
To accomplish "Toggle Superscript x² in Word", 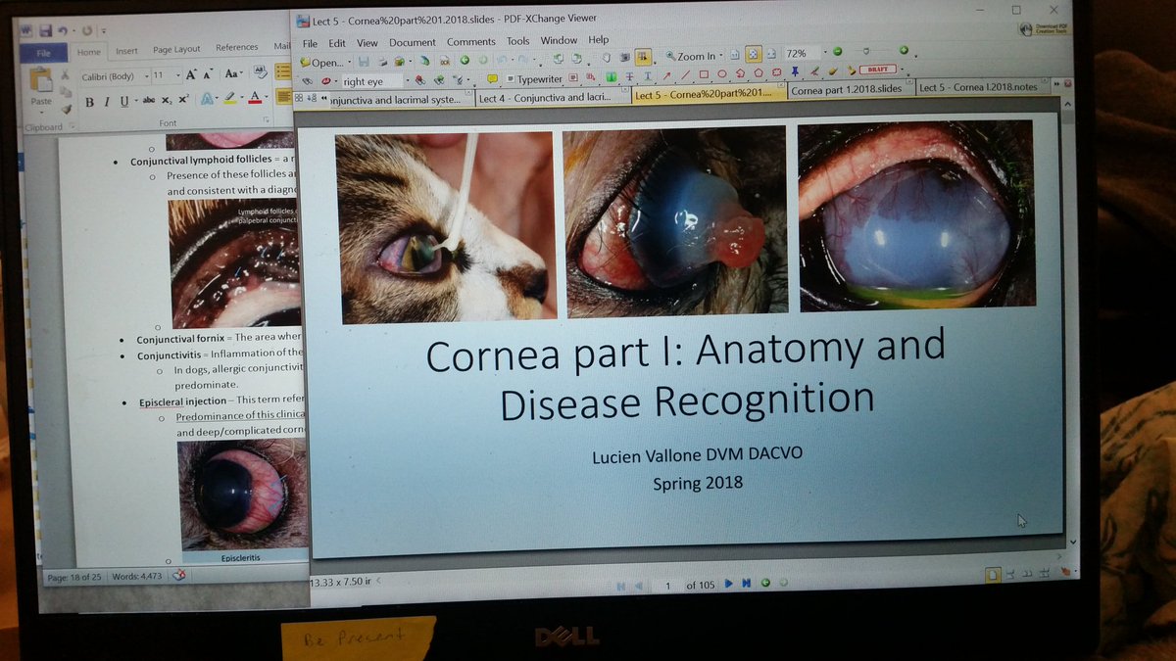I will pyautogui.click(x=183, y=100).
